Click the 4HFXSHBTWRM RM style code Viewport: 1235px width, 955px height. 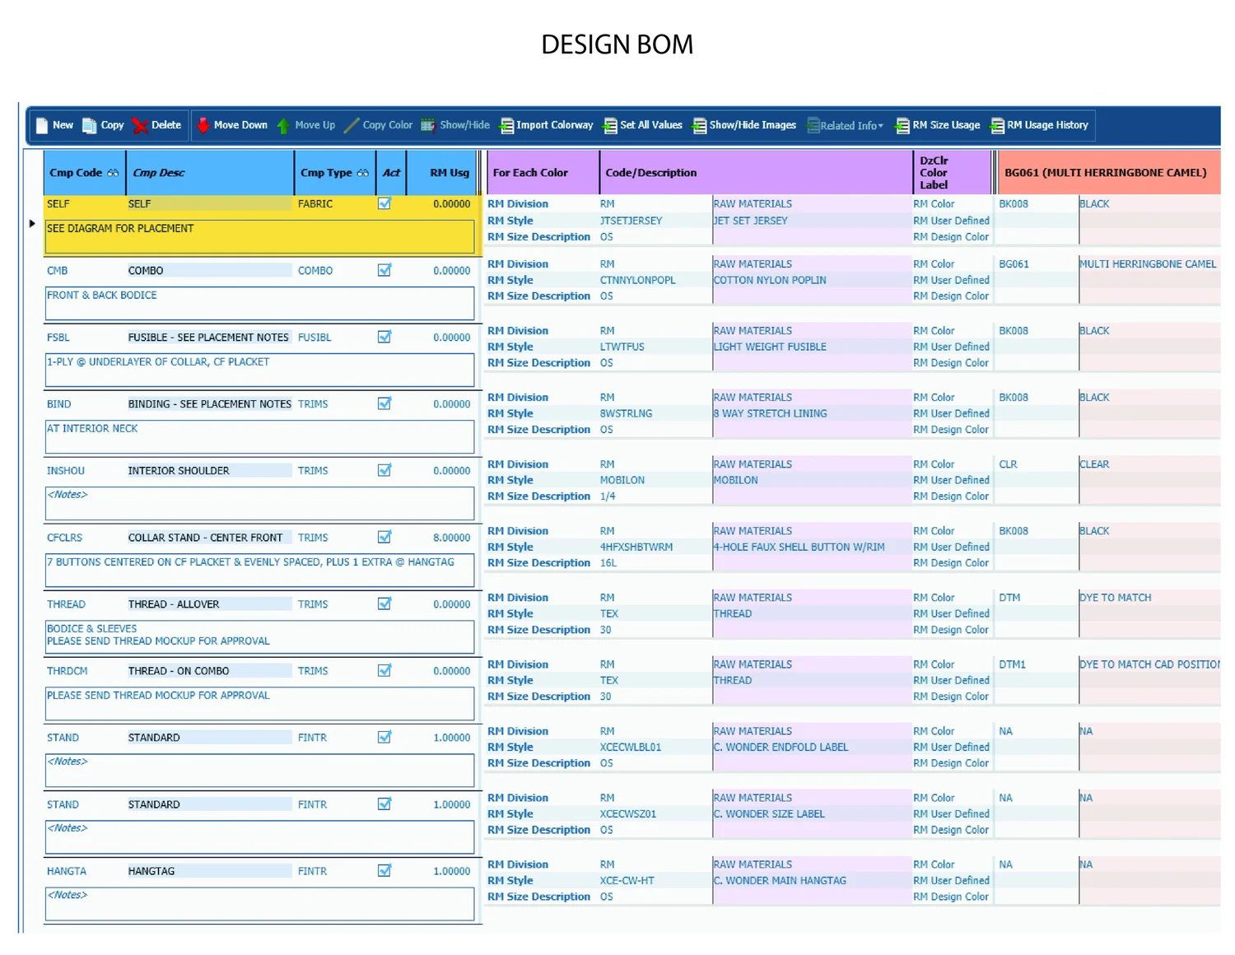tap(636, 547)
